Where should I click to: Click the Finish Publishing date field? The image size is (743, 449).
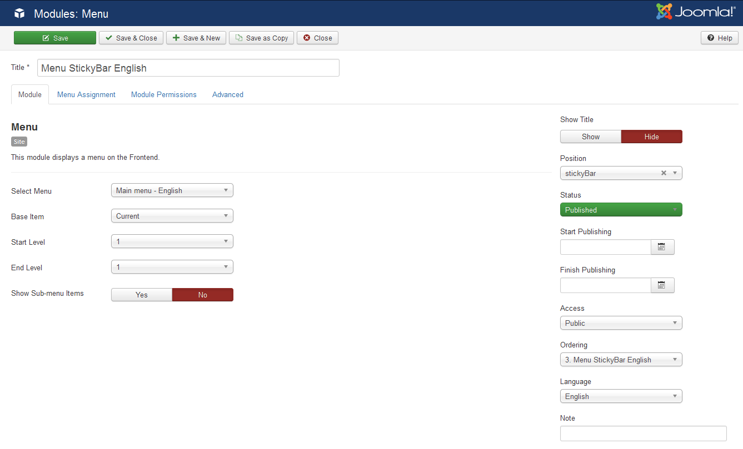point(605,285)
